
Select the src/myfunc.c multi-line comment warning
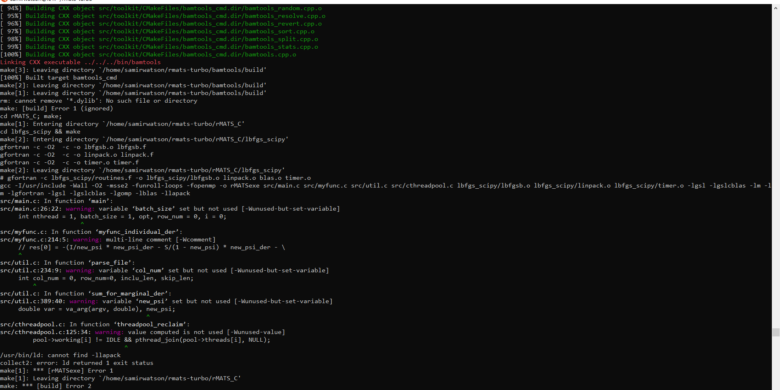coord(108,239)
